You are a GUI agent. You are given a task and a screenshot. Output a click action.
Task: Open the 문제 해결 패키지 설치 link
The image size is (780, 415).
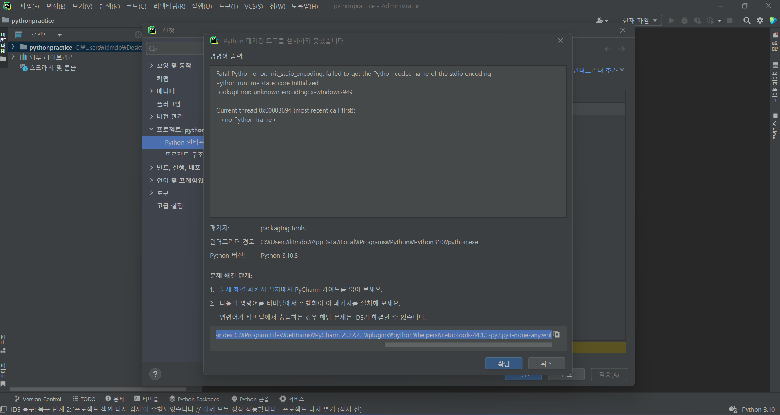click(250, 289)
